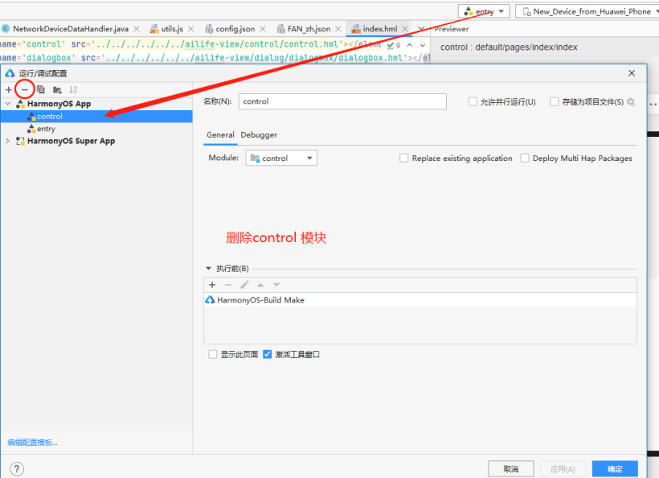The width and height of the screenshot is (659, 478).
Task: Select the entry configuration in the tree
Action: tap(46, 129)
